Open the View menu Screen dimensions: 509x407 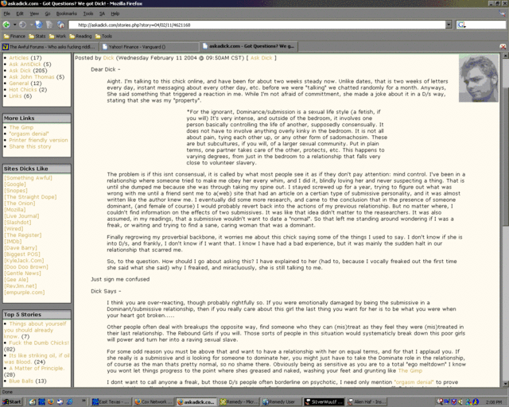click(34, 14)
